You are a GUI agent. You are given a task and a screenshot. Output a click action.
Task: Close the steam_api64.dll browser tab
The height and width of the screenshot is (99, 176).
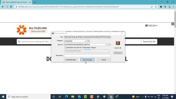(30, 2)
